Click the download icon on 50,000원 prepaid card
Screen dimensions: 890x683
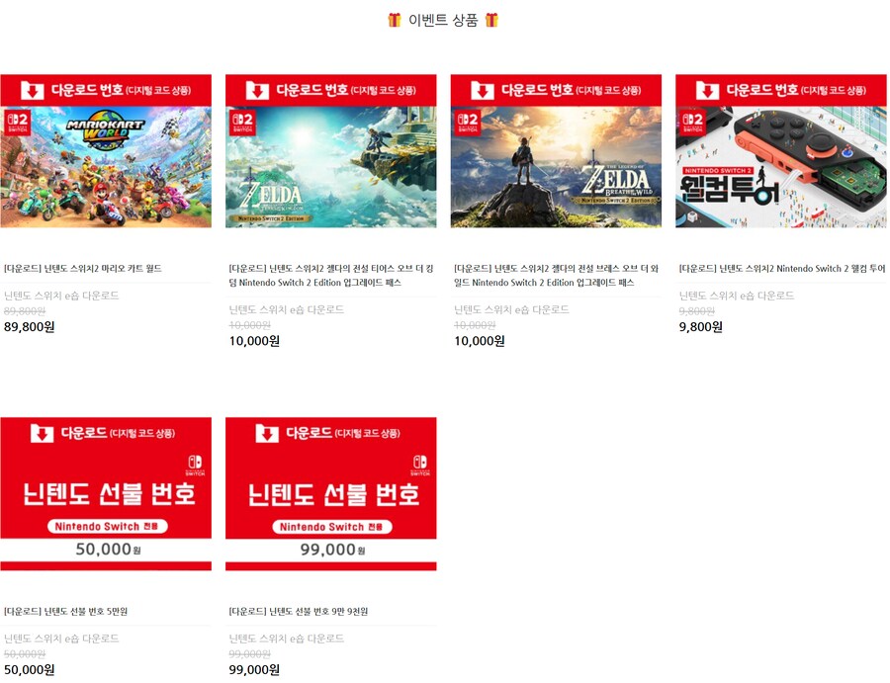click(x=42, y=433)
